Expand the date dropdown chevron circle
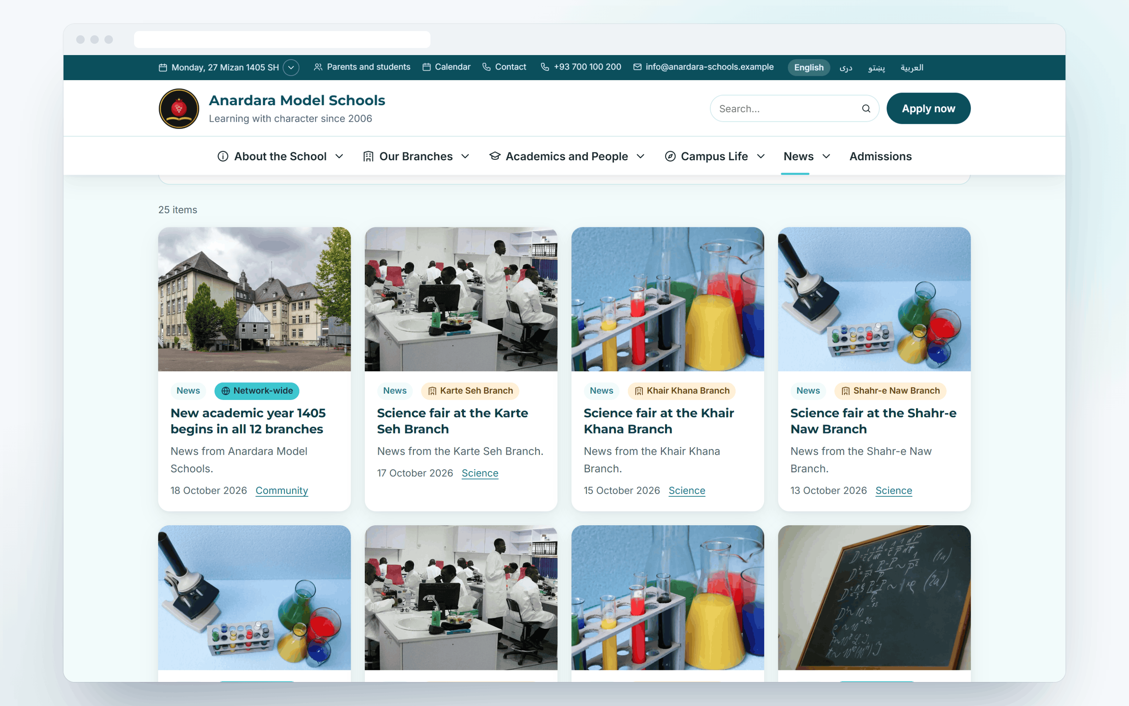Image resolution: width=1129 pixels, height=706 pixels. (291, 67)
